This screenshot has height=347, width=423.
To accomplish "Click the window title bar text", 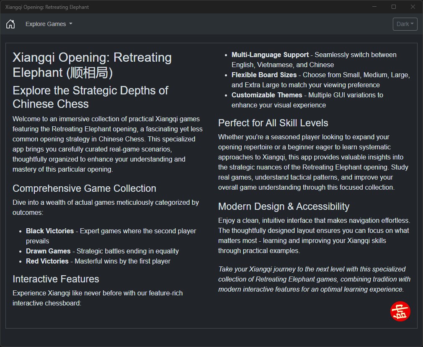I will pyautogui.click(x=47, y=7).
